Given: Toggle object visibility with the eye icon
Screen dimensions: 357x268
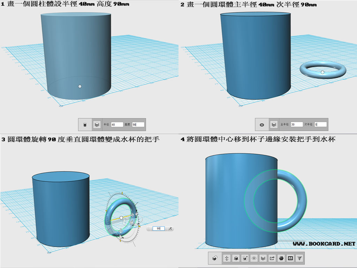Looking at the screenshot, I should tap(253, 258).
